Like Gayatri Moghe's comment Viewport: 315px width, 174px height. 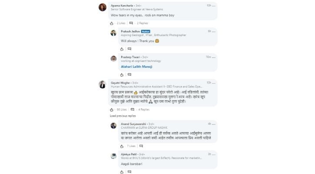point(112,110)
